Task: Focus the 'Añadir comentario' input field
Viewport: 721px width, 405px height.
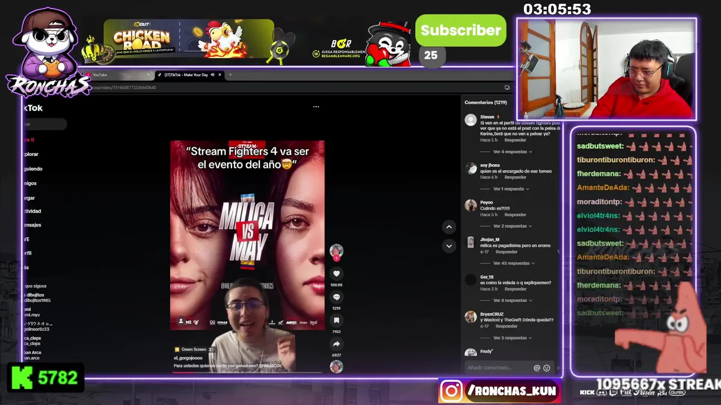Action: 499,368
